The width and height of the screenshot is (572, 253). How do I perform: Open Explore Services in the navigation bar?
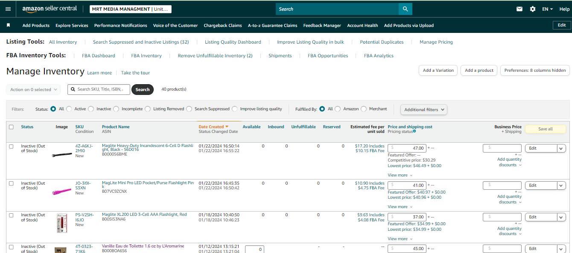click(x=72, y=26)
